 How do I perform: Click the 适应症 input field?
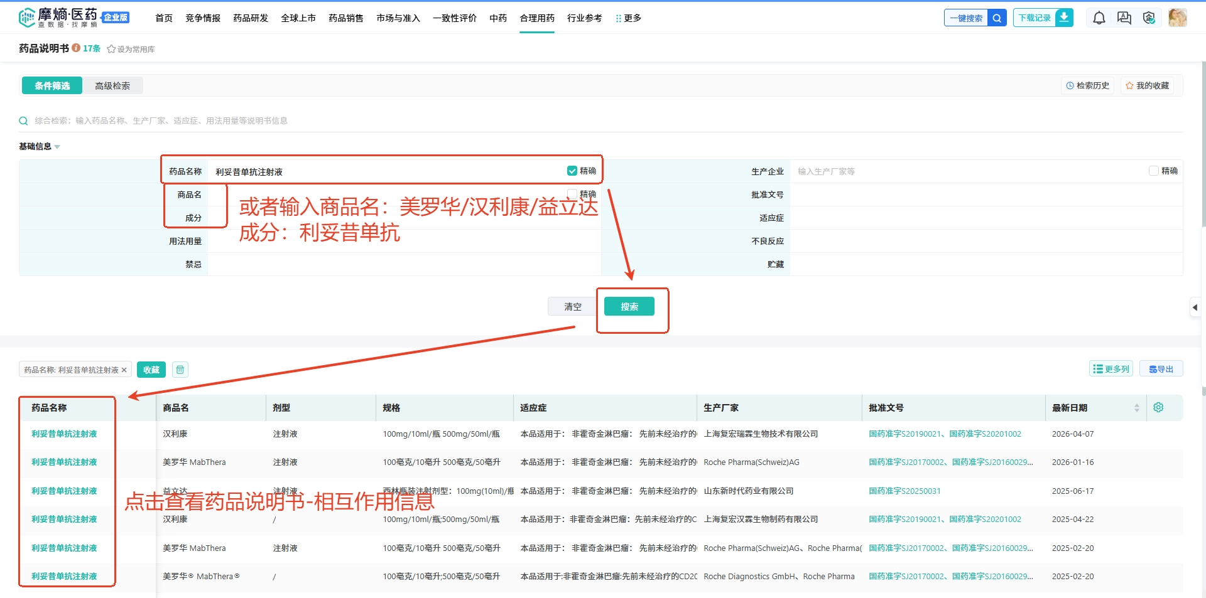pyautogui.click(x=986, y=218)
